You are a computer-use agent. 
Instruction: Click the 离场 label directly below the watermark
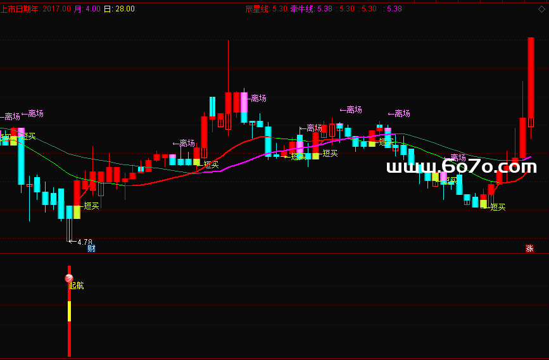tap(458, 158)
